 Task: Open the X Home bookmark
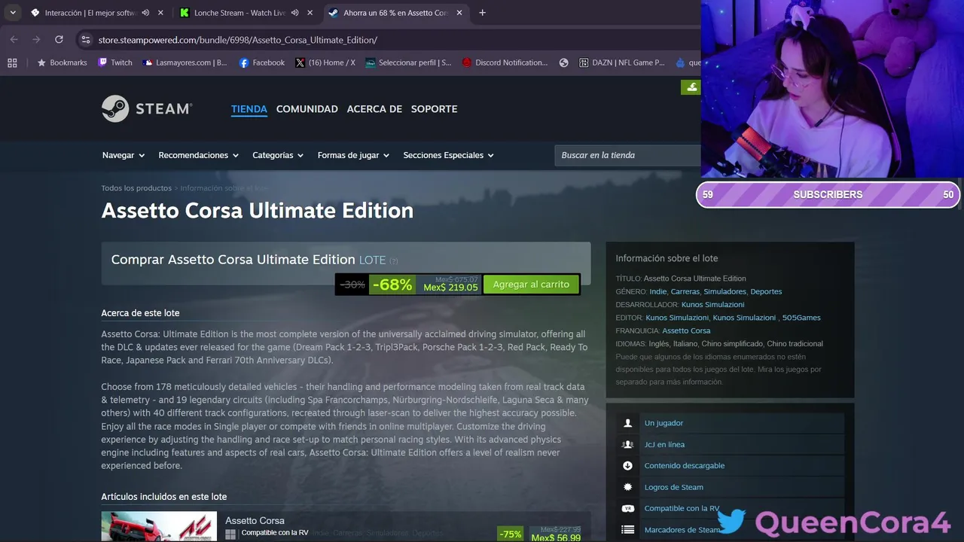point(325,62)
